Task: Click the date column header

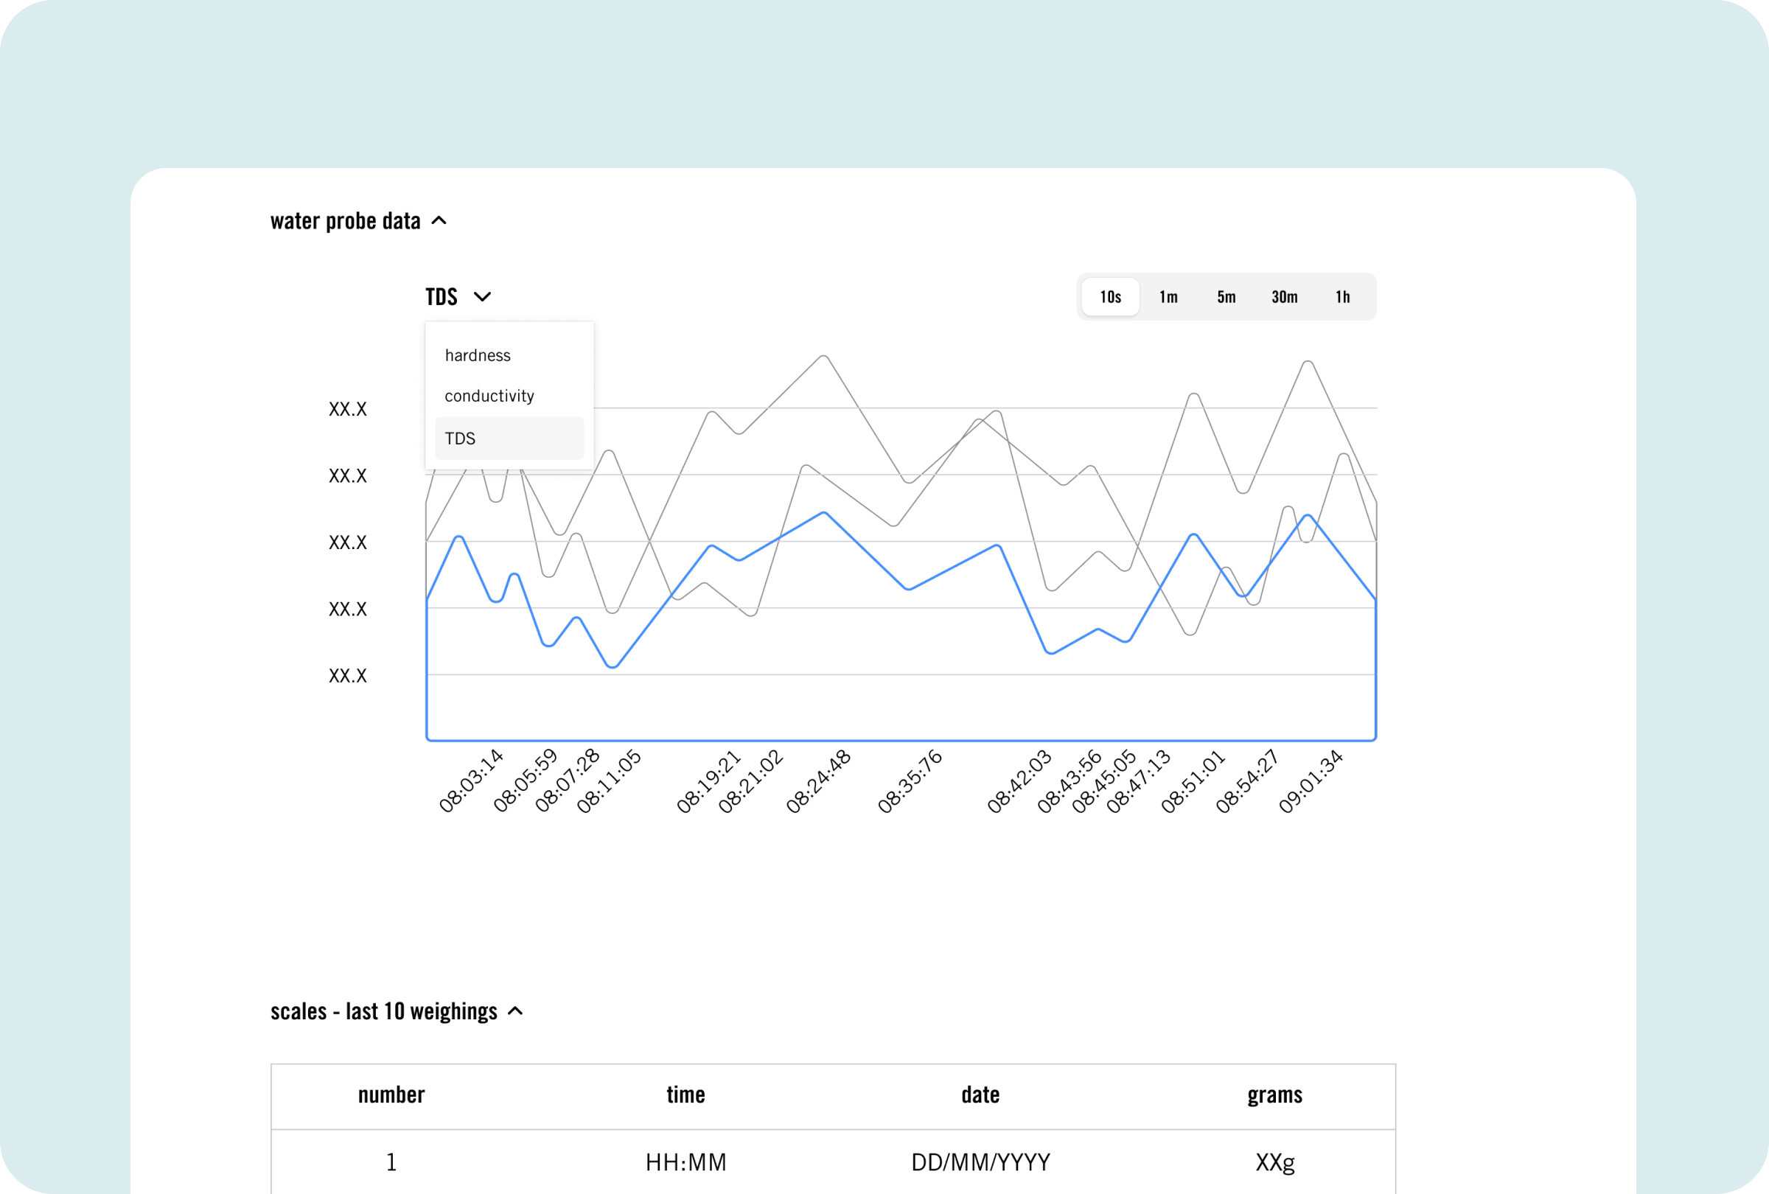Action: point(980,1095)
